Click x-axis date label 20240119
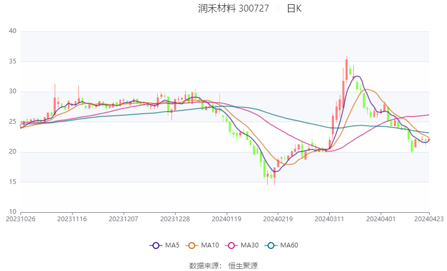Viewport: 447px width, 271px height. 227,219
